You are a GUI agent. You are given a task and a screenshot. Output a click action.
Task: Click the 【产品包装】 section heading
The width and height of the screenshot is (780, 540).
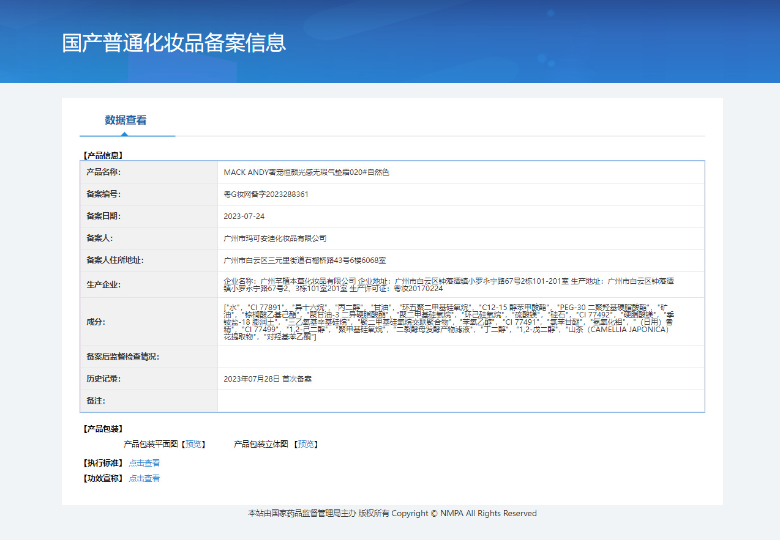pos(102,429)
